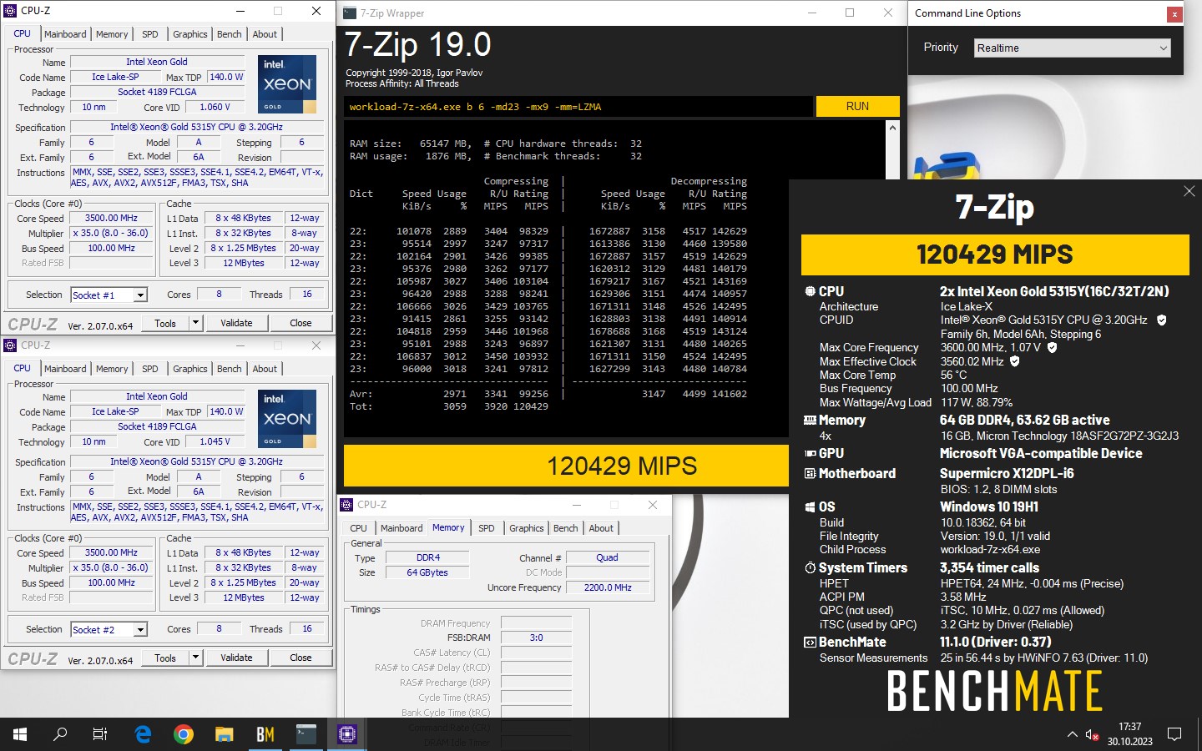
Task: Click the Quad channel value
Action: (x=608, y=557)
